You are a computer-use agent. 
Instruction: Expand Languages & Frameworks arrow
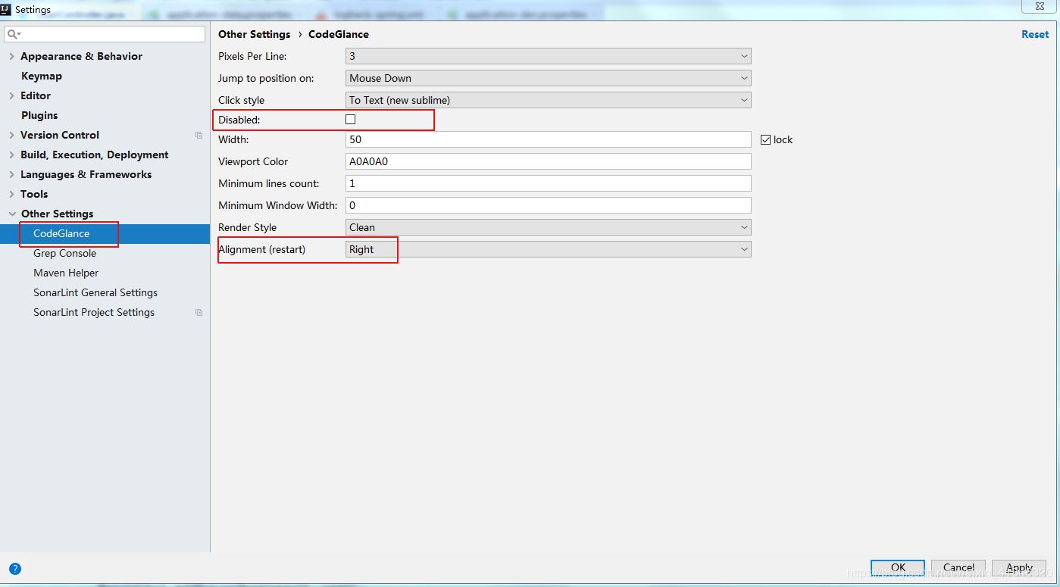click(11, 175)
